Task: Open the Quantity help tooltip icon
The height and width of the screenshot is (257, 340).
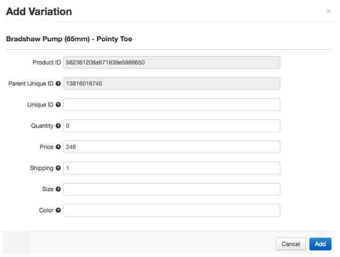Action: coord(58,126)
